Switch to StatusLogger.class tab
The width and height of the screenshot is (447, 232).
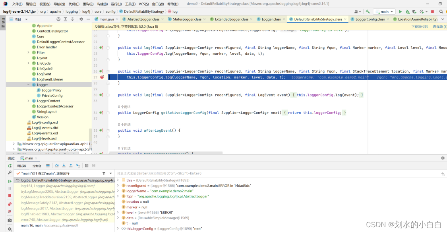[x=187, y=19]
